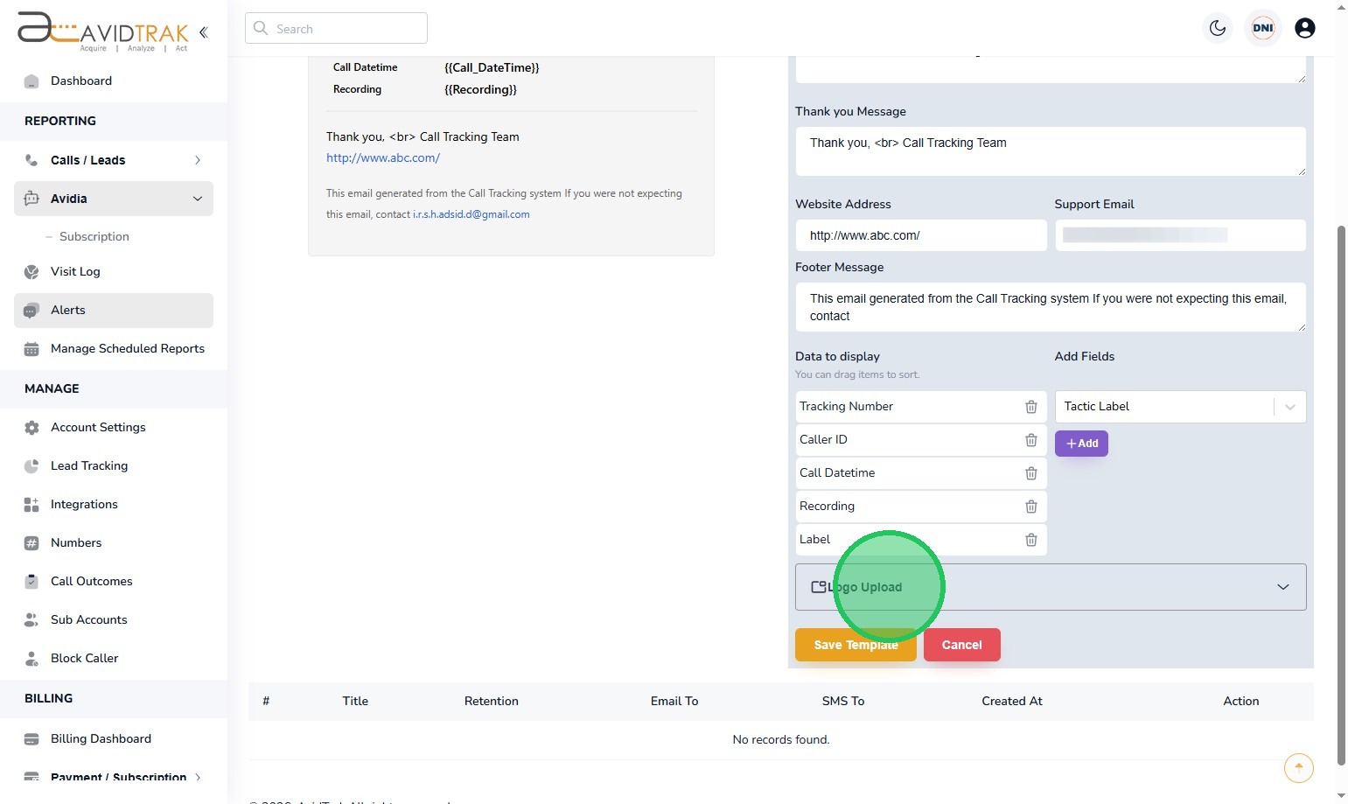Open the http://www.abc.com/ preview link

pos(383,158)
